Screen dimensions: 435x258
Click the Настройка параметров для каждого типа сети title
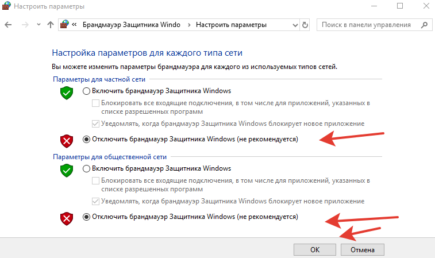click(x=147, y=53)
